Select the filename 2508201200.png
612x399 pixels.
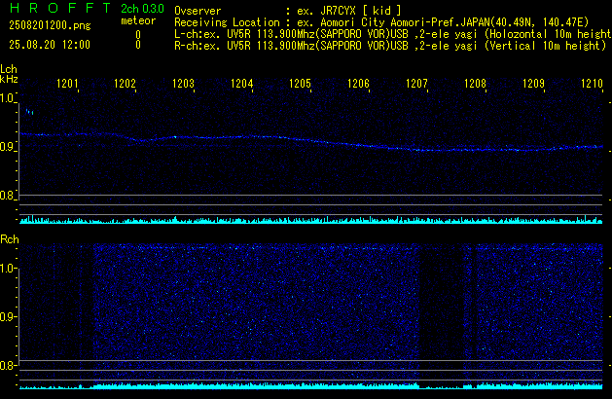coord(50,25)
